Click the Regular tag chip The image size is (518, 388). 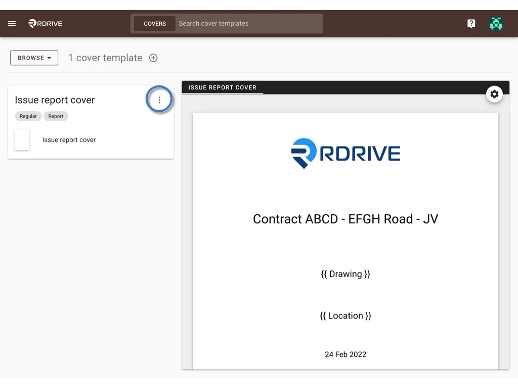point(28,116)
